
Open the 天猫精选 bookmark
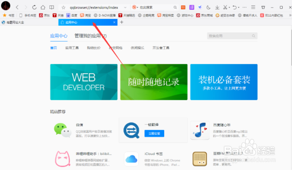(x=127, y=15)
